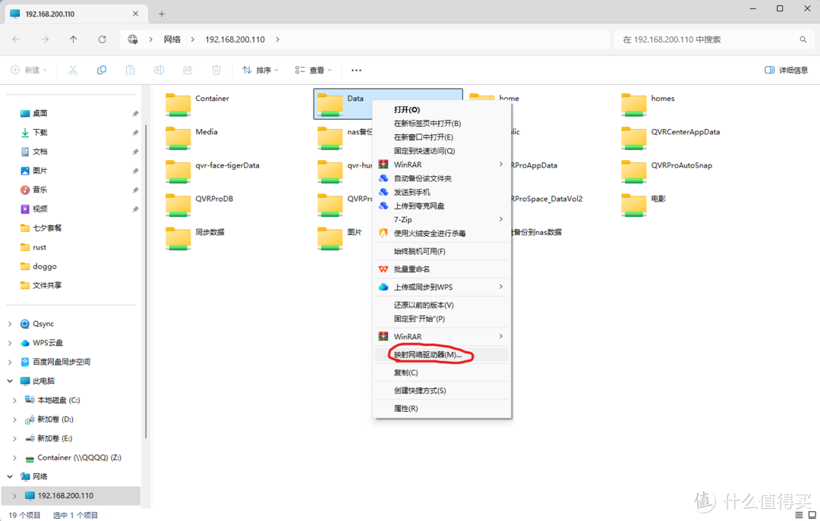Click the Rename toolbar icon
Viewport: 820px width, 521px height.
pyautogui.click(x=159, y=70)
